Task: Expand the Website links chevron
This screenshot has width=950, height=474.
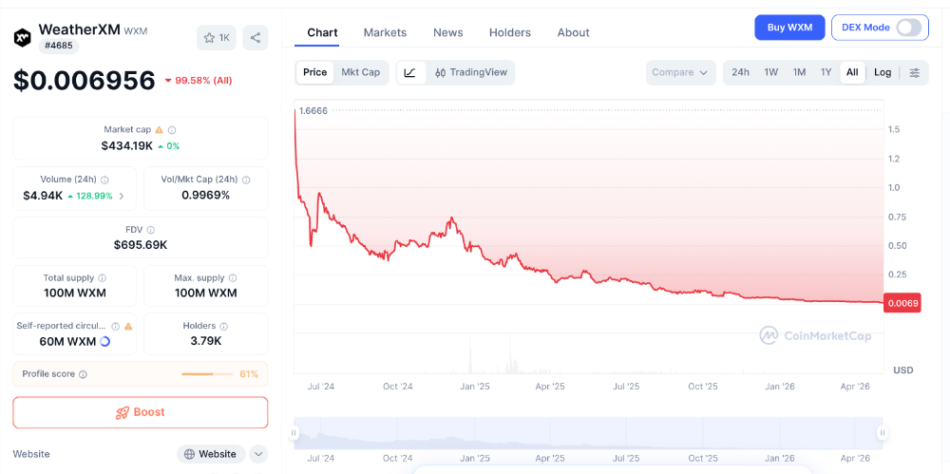Action: point(258,454)
